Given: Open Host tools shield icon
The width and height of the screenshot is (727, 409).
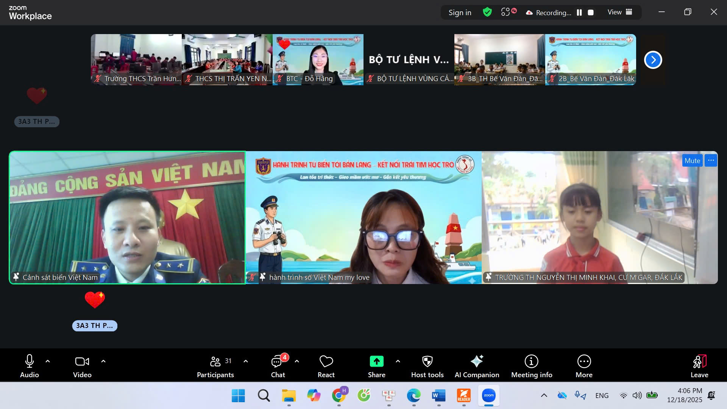Looking at the screenshot, I should (427, 362).
